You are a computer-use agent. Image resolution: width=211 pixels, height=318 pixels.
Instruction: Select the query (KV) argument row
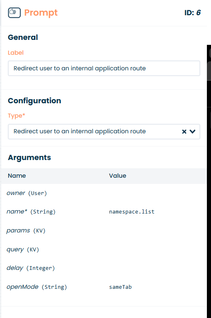[104, 249]
